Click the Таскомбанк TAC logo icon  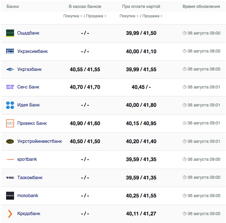(x=10, y=178)
